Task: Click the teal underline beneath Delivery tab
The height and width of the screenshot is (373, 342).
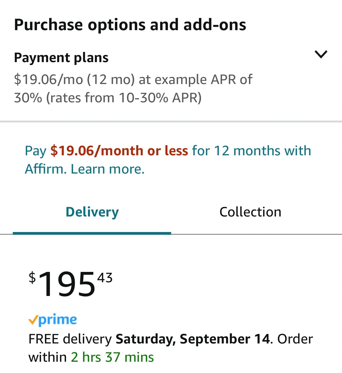Action: point(92,233)
